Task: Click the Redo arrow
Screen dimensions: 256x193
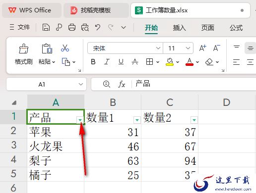Action: (111, 27)
